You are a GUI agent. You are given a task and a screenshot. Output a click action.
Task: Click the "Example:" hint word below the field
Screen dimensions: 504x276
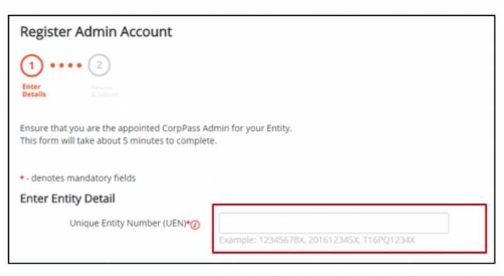pos(236,241)
